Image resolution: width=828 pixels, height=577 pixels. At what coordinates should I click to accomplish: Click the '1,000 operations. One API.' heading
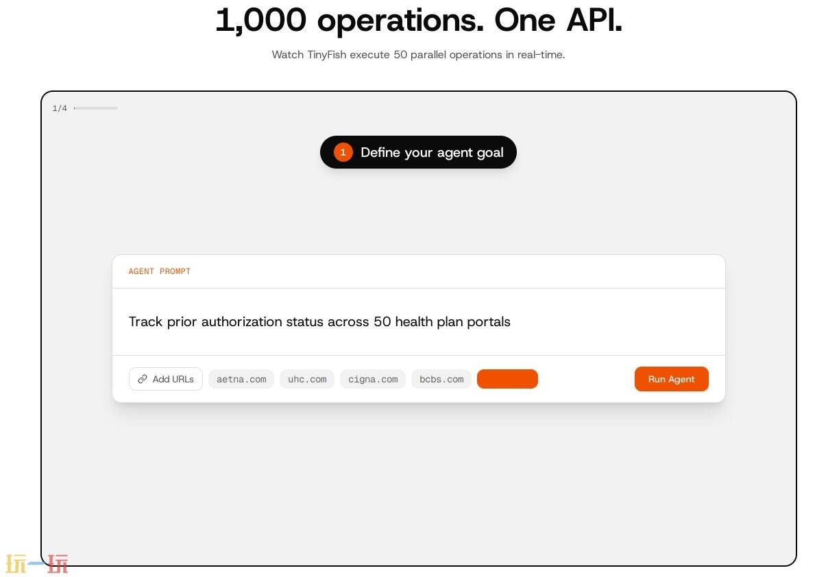(418, 21)
